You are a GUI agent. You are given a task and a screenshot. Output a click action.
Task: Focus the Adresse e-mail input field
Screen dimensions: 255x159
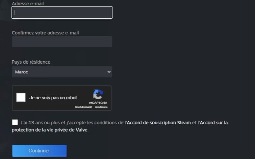click(62, 12)
